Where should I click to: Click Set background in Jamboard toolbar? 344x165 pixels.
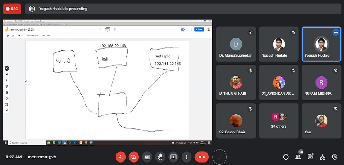point(32,35)
